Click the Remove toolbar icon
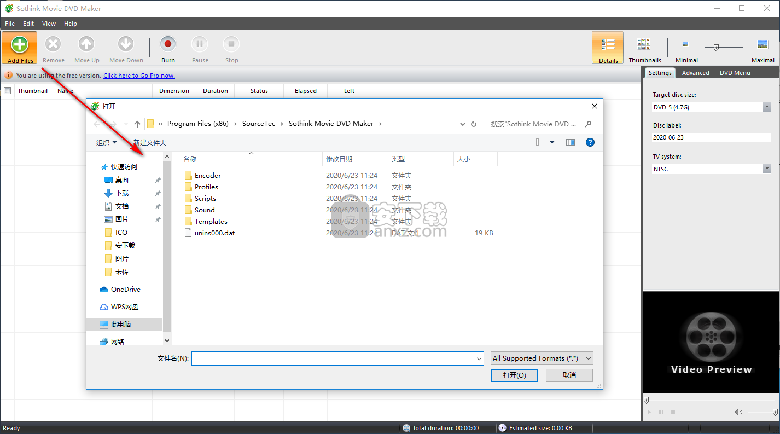780x434 pixels. [53, 44]
